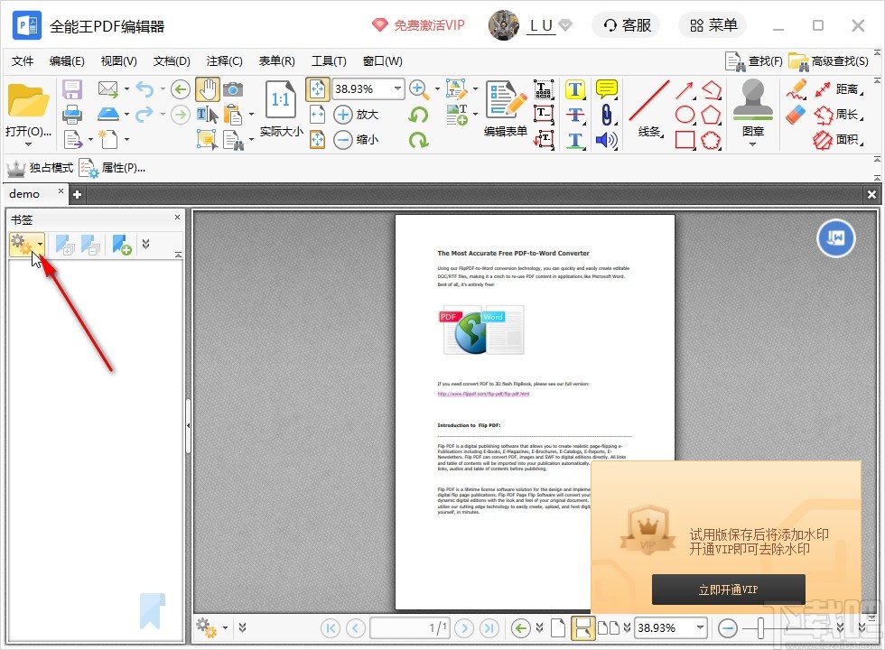Open the file with the folder icon
Image resolution: width=885 pixels, height=650 pixels.
(28, 101)
